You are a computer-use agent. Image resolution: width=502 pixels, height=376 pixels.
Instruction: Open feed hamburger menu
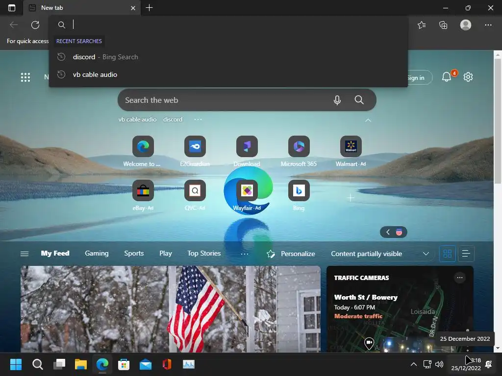(x=25, y=254)
